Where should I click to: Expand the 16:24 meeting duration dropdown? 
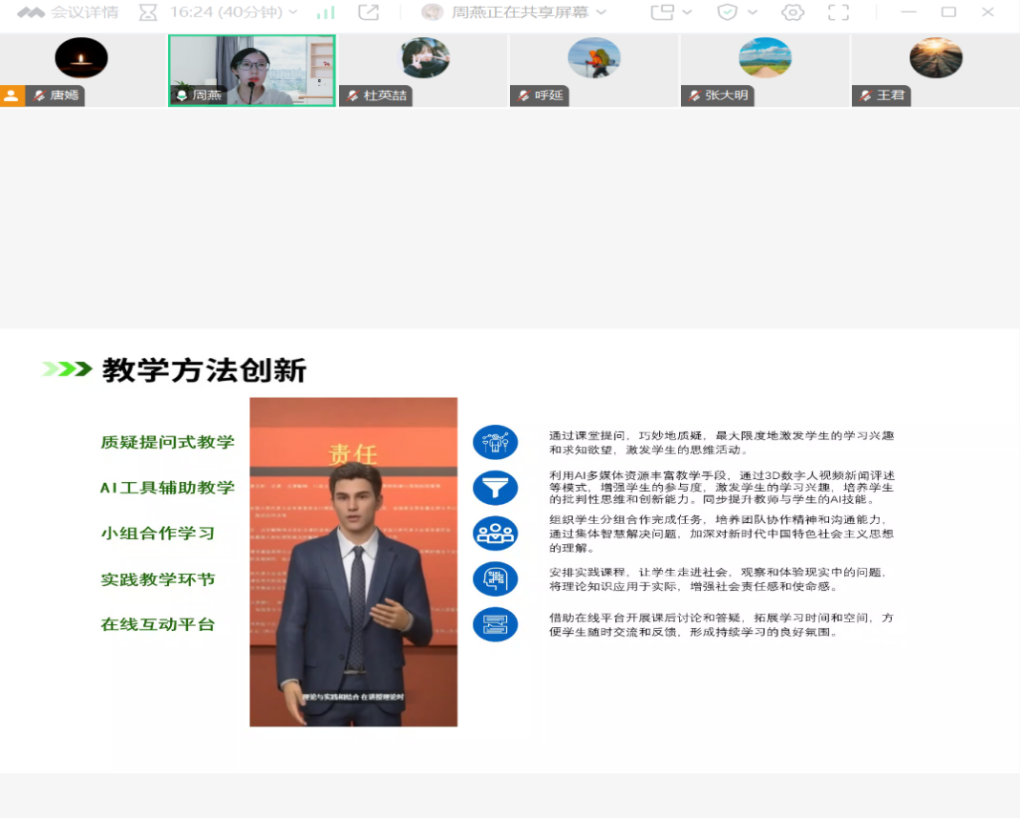tap(293, 12)
